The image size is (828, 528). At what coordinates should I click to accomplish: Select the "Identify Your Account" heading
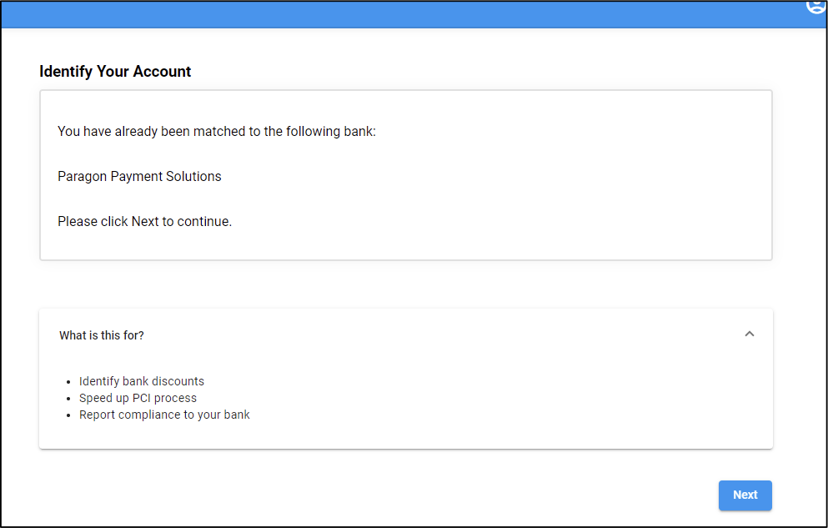[115, 72]
